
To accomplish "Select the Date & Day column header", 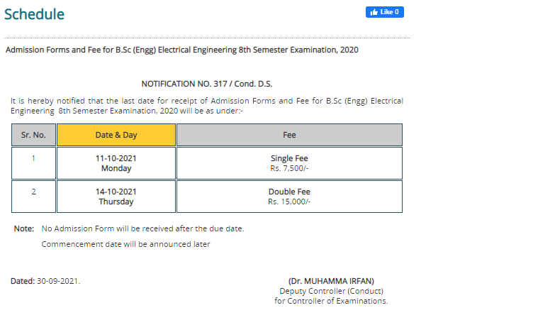I will [116, 135].
